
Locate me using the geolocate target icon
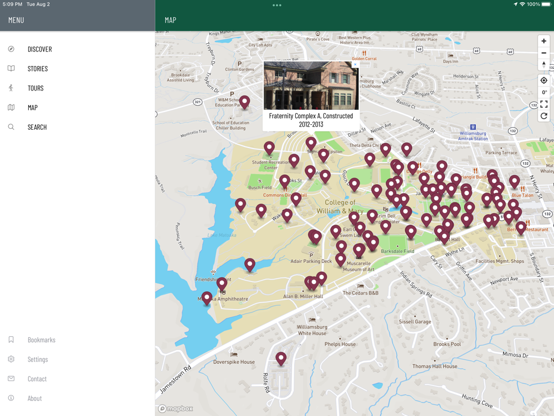544,80
